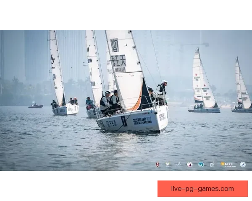Click the small motorboat at far left

pyautogui.click(x=35, y=106)
